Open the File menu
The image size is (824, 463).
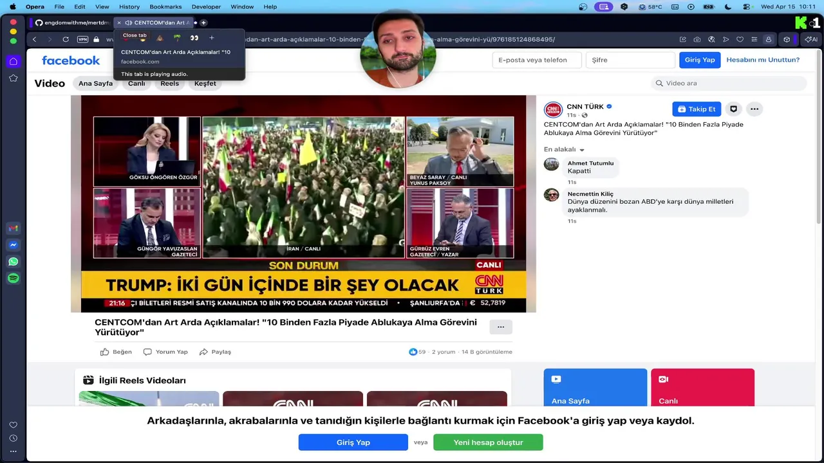59,6
